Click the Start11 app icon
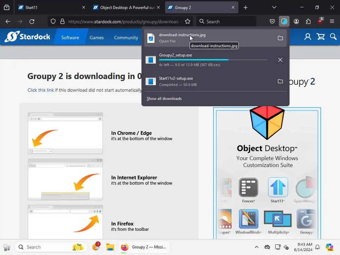Screen dimensions: 340x255 (x=278, y=187)
